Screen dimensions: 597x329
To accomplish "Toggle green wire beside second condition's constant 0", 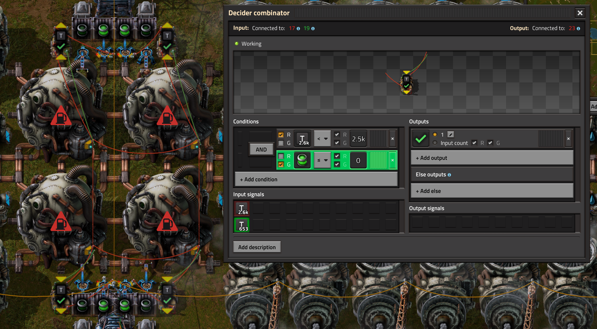I will point(337,164).
